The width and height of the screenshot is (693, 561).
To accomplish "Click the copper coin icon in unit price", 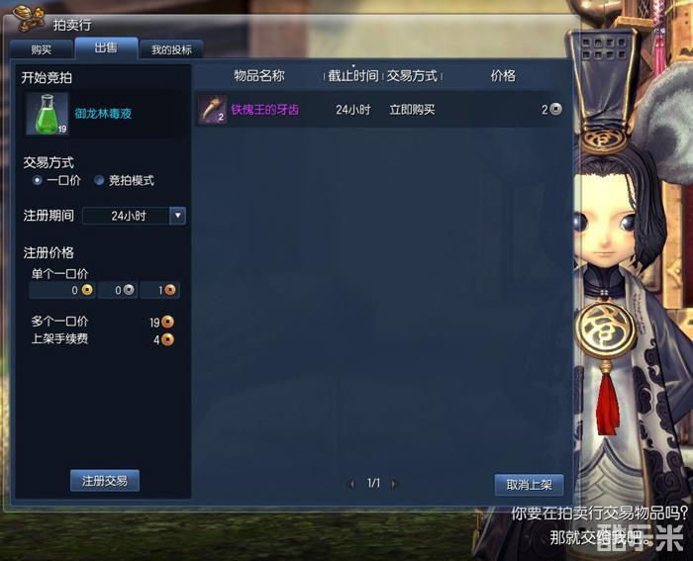I will [x=169, y=290].
